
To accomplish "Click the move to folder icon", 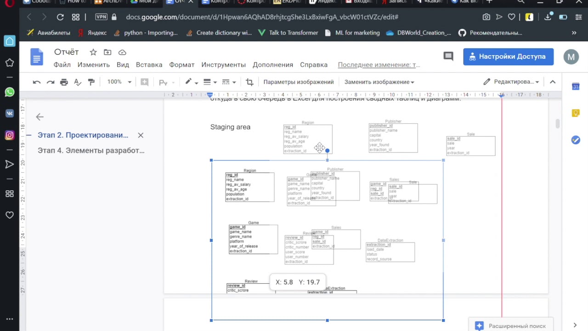I will [107, 52].
